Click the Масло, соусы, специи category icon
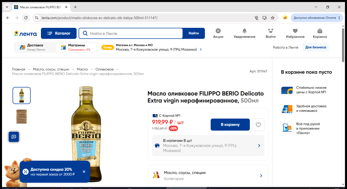The image size is (347, 189). [x=156, y=175]
